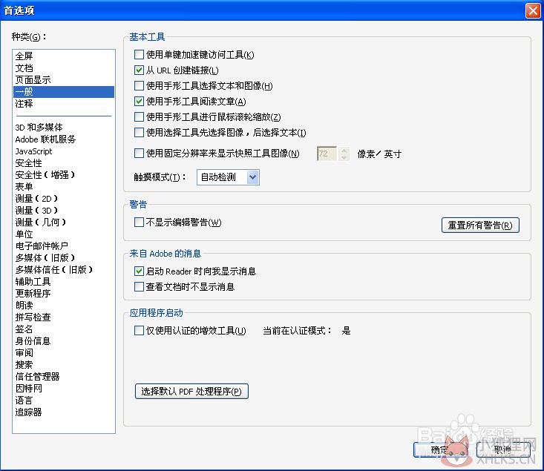Tick 使用选择工具先选择图像，后选择文本
Image resolution: width=544 pixels, height=471 pixels.
tap(139, 132)
